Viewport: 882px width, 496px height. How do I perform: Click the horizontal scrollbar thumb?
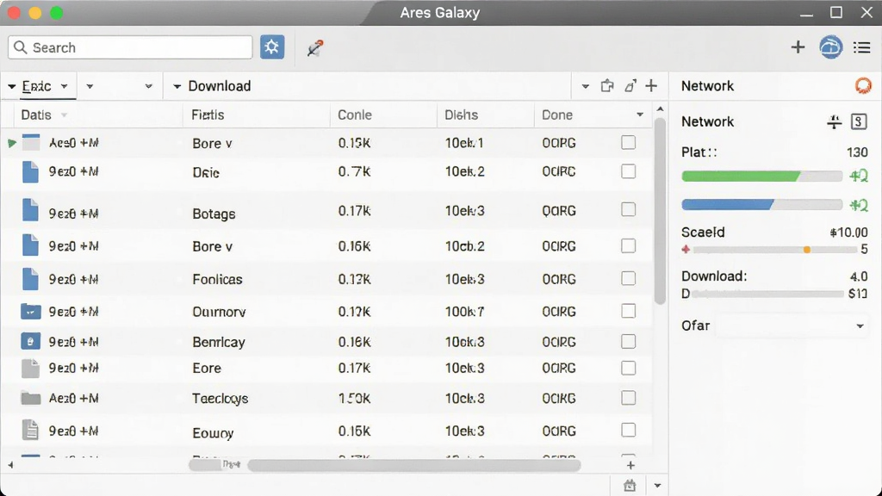(414, 465)
